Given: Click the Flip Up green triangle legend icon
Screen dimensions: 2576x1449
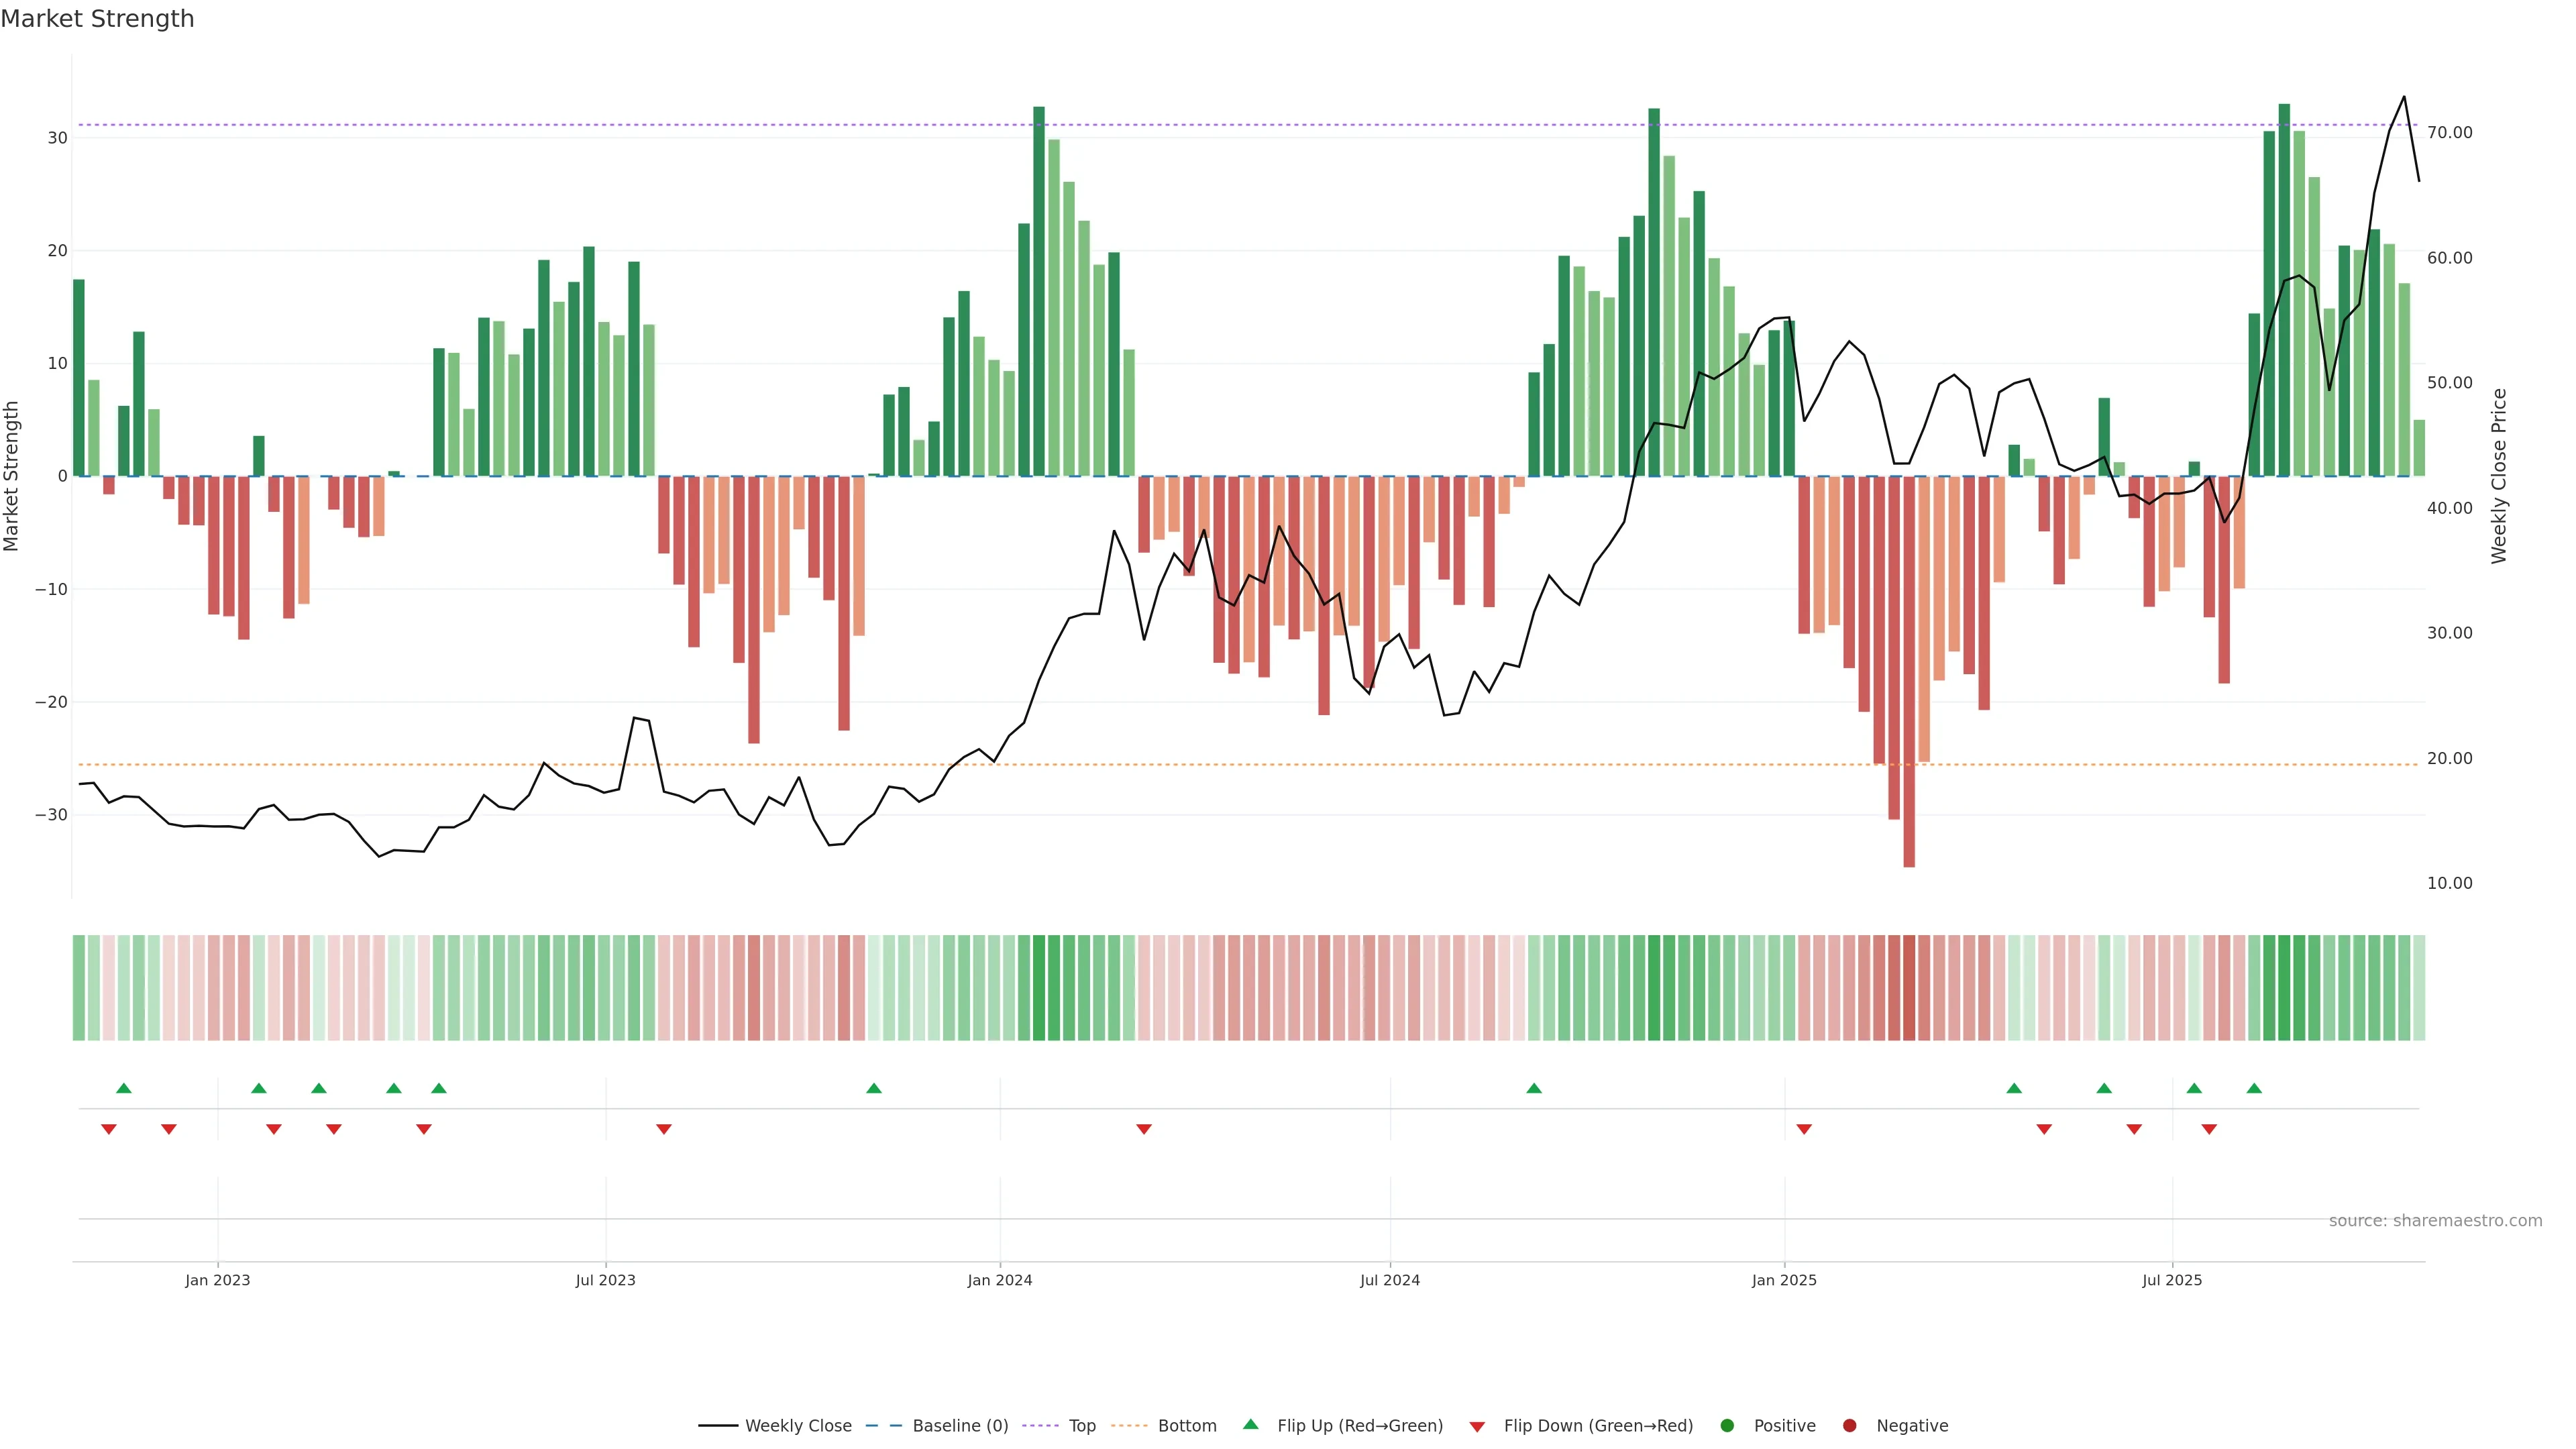Looking at the screenshot, I should pos(1250,1424).
